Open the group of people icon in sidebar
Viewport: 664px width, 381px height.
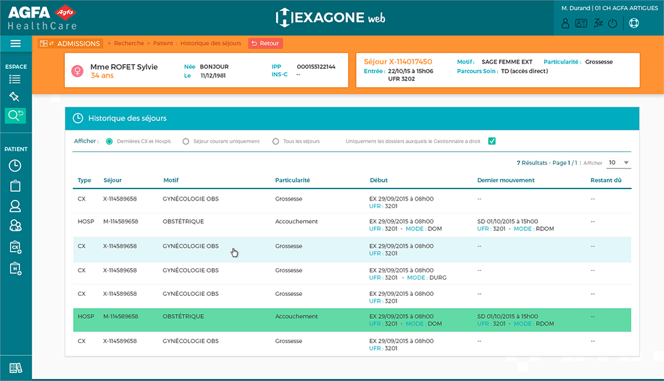point(16,226)
